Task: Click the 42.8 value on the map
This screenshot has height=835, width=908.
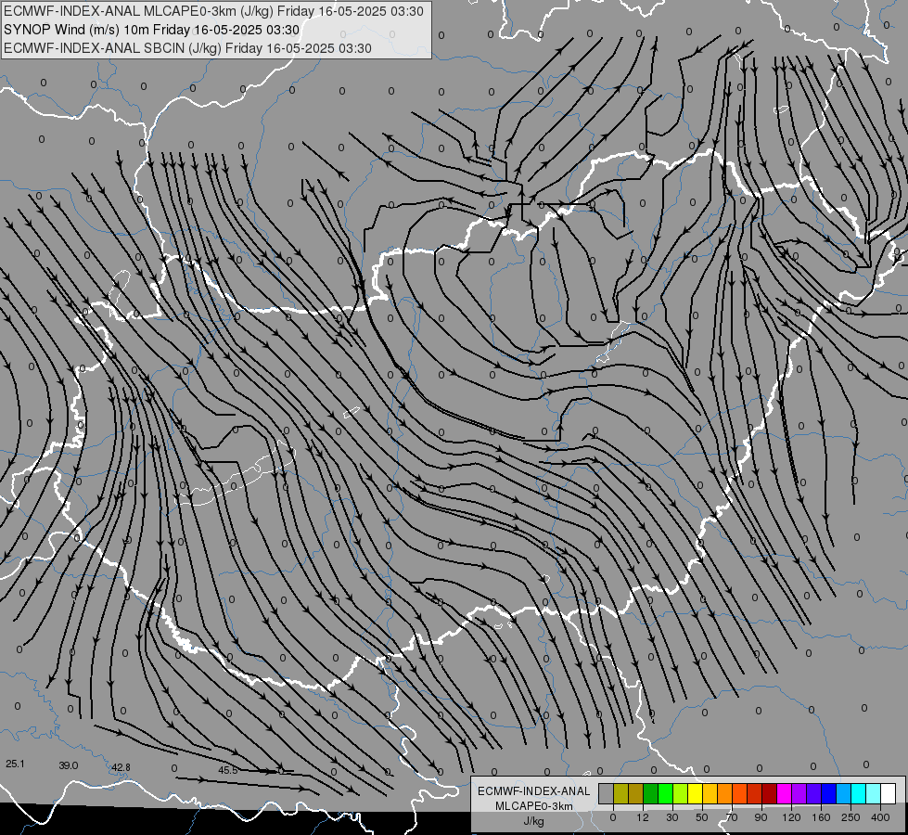Action: pyautogui.click(x=121, y=767)
